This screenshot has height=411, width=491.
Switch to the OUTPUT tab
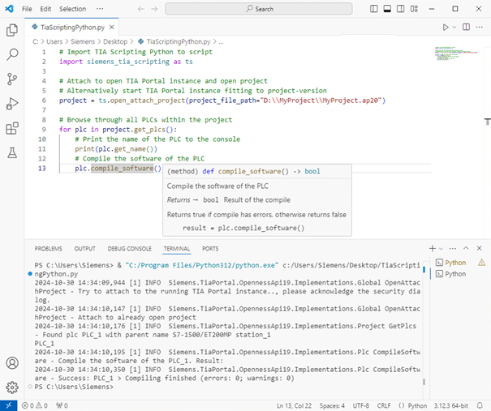(x=84, y=249)
